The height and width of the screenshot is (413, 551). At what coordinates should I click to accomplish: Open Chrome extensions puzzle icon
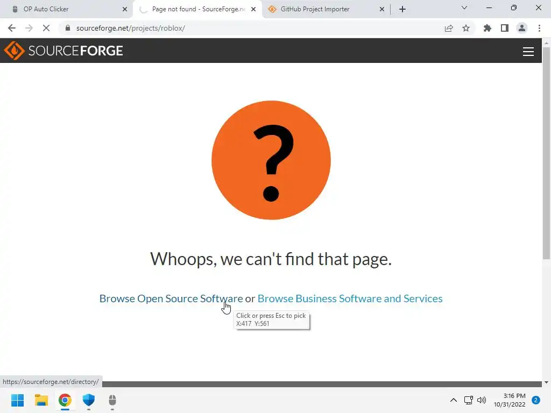pos(488,28)
